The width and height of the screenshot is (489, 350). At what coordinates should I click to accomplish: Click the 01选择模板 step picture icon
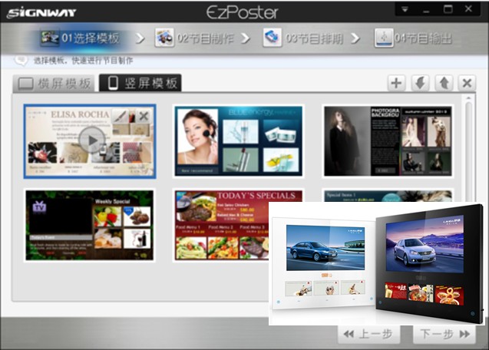coord(50,38)
